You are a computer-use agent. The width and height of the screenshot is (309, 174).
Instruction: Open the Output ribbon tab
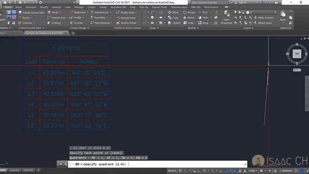91,7
